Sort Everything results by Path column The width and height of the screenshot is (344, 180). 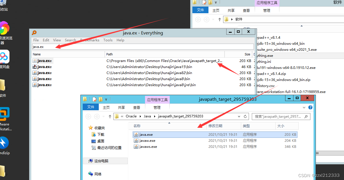[x=165, y=54]
